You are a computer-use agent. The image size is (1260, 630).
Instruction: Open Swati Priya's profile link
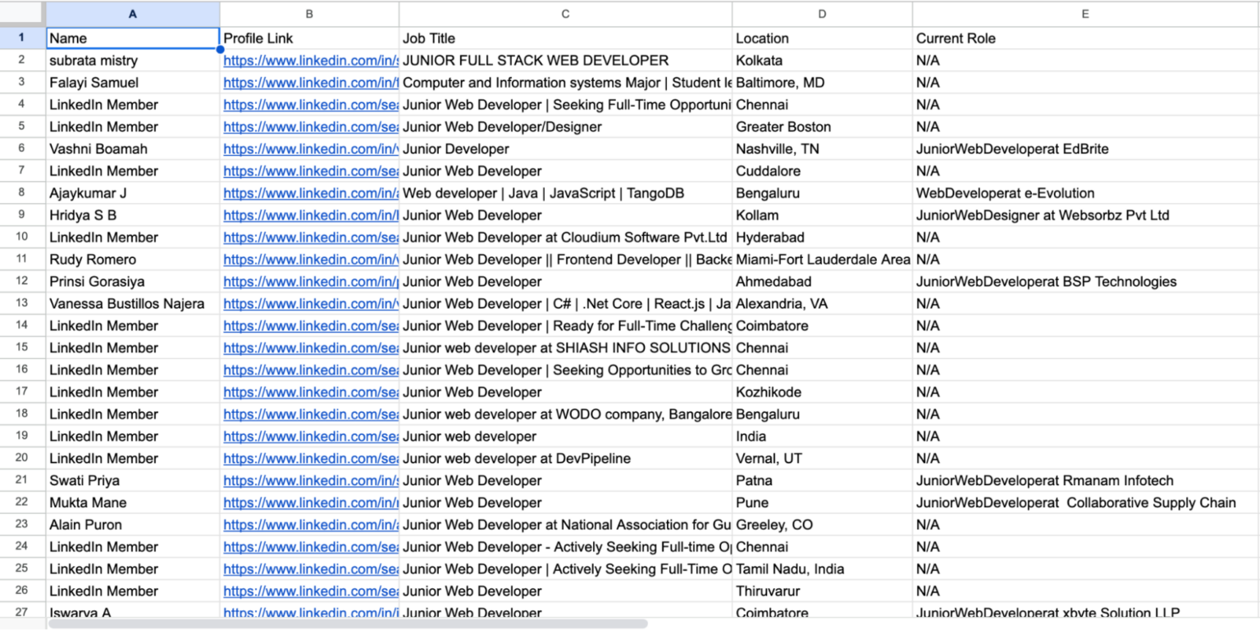point(311,480)
